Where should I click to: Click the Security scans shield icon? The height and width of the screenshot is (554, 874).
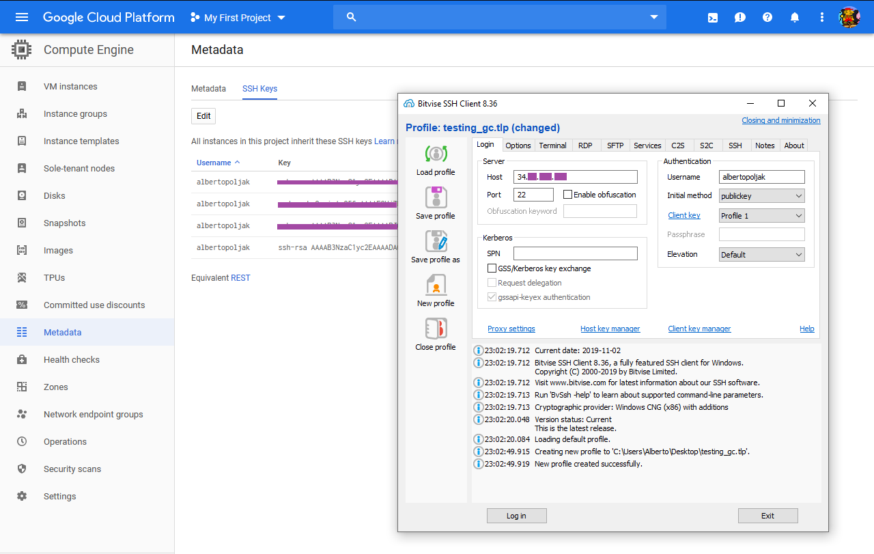[x=22, y=469]
